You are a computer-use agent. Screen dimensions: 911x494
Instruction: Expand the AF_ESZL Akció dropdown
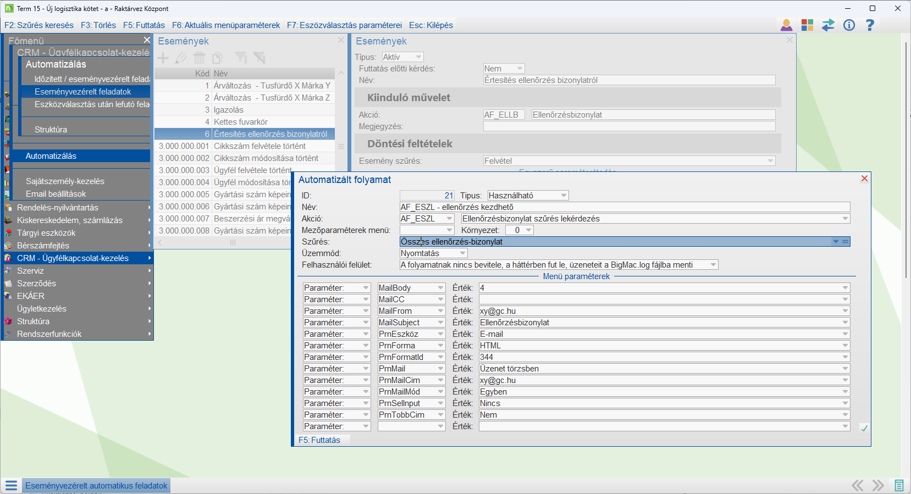449,219
